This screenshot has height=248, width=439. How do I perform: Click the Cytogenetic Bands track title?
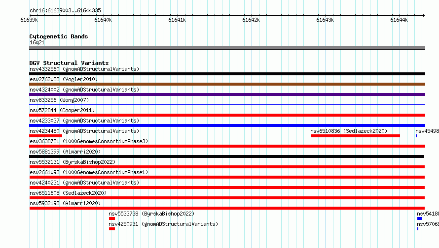[59, 36]
